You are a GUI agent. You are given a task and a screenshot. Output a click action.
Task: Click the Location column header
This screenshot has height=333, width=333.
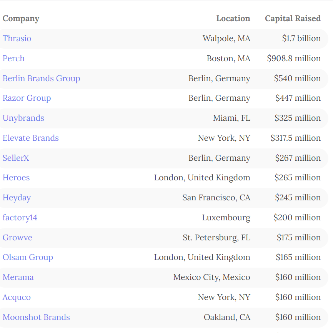click(x=233, y=18)
